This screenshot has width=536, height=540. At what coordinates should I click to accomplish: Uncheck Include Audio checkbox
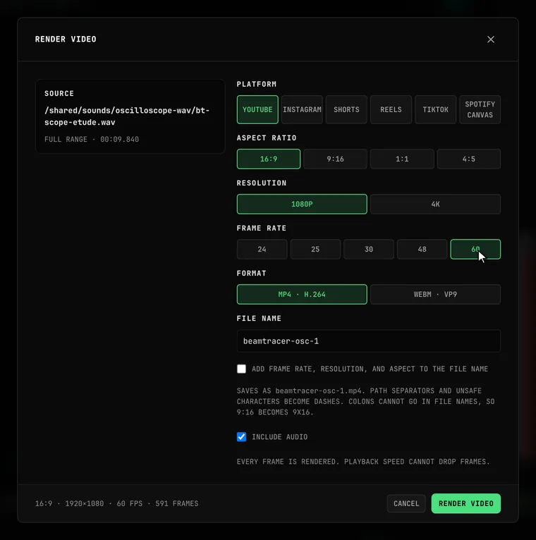click(x=241, y=436)
